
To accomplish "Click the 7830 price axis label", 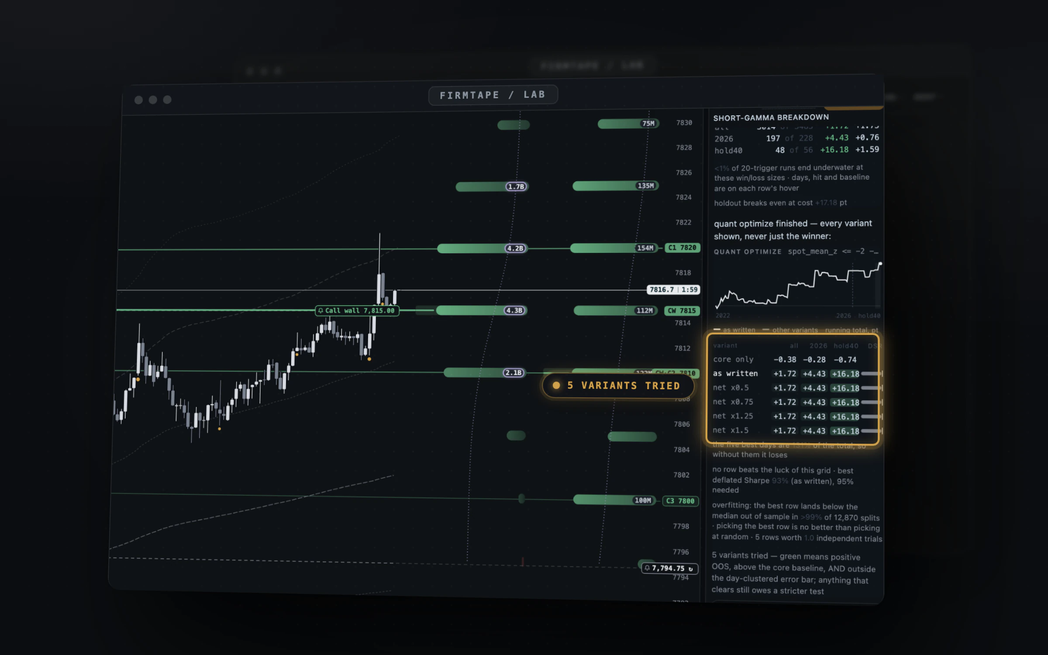I will pos(684,123).
